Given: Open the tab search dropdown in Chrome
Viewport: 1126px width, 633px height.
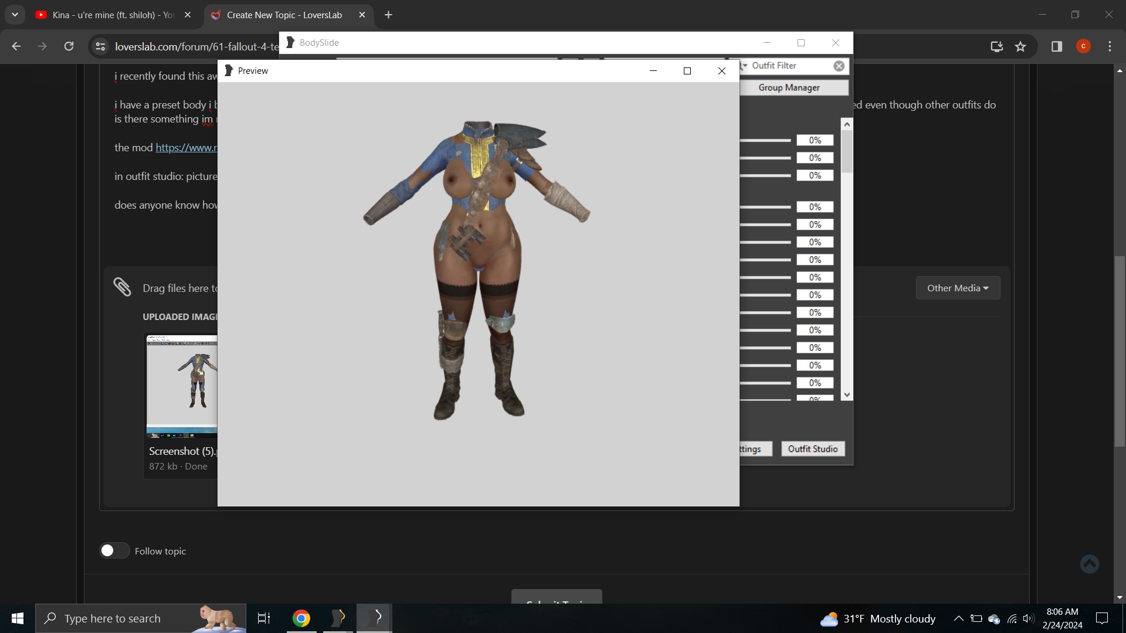Looking at the screenshot, I should coord(15,15).
